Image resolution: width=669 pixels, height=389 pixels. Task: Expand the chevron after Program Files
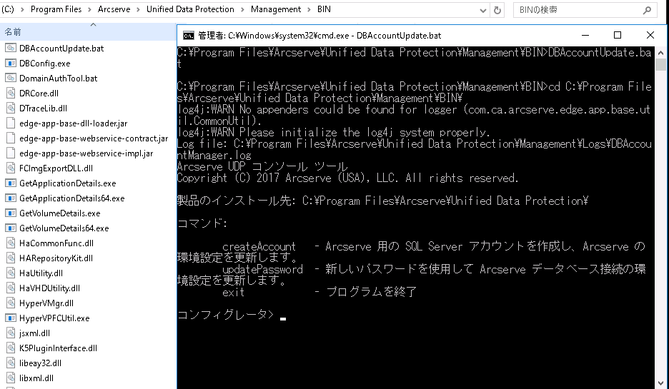pos(89,9)
